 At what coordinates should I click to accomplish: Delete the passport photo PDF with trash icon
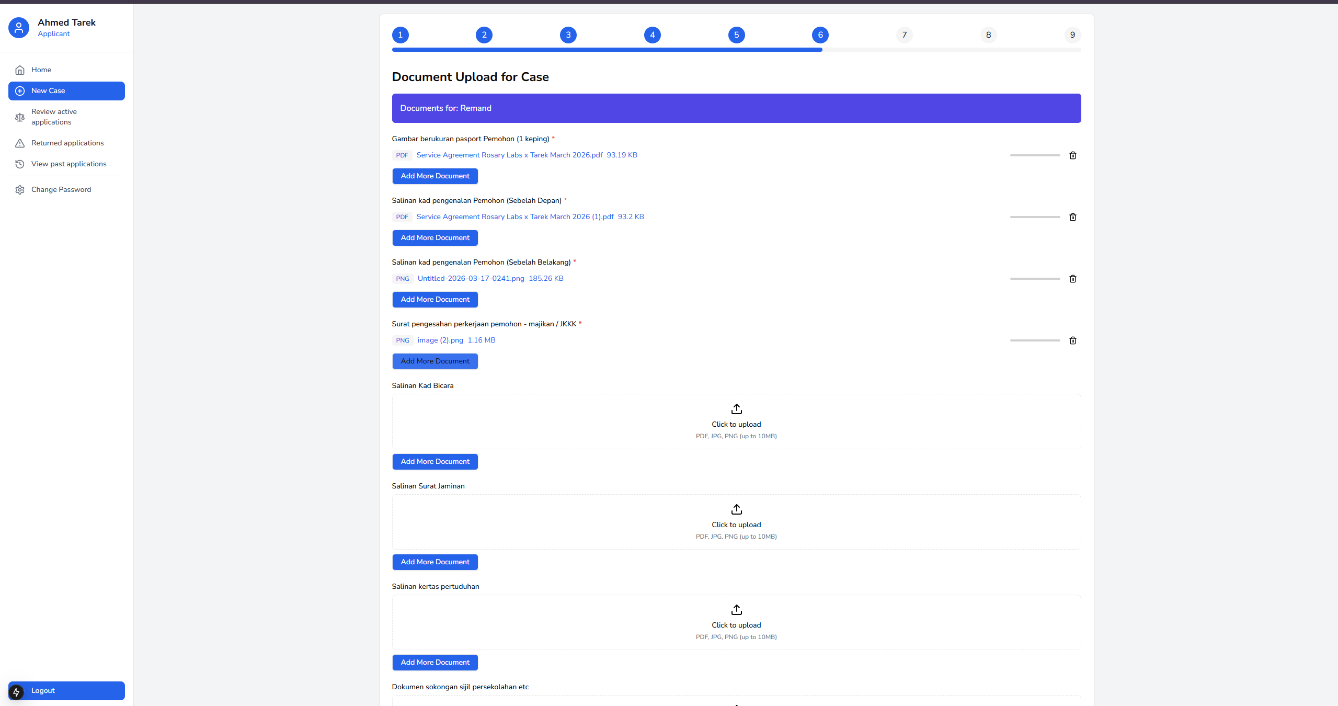[x=1072, y=155]
